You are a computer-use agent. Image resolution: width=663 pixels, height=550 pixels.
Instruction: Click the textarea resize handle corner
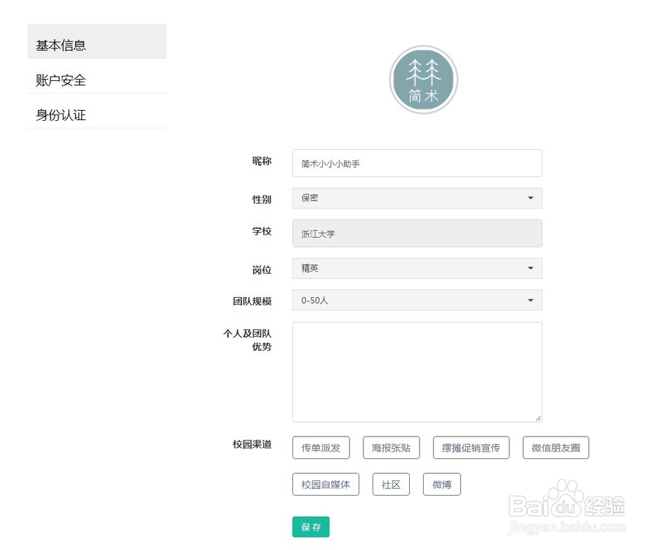pyautogui.click(x=538, y=417)
